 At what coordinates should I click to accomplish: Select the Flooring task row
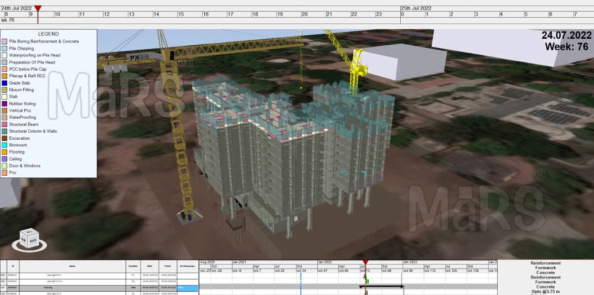tap(99, 288)
